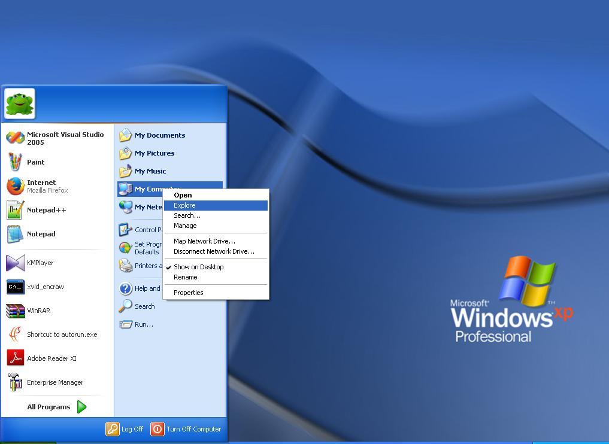Viewport: 609px width, 444px height.
Task: Click the Paint label in Start menu
Action: pos(36,162)
